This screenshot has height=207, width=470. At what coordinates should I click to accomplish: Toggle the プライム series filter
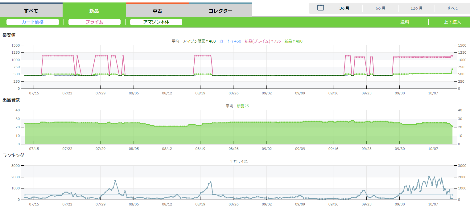coord(94,22)
